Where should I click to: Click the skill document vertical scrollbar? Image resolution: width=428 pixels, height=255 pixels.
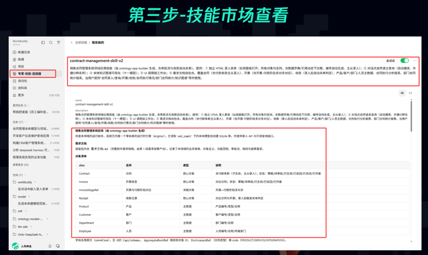tap(411, 116)
